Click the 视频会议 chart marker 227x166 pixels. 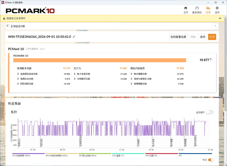pos(19,142)
